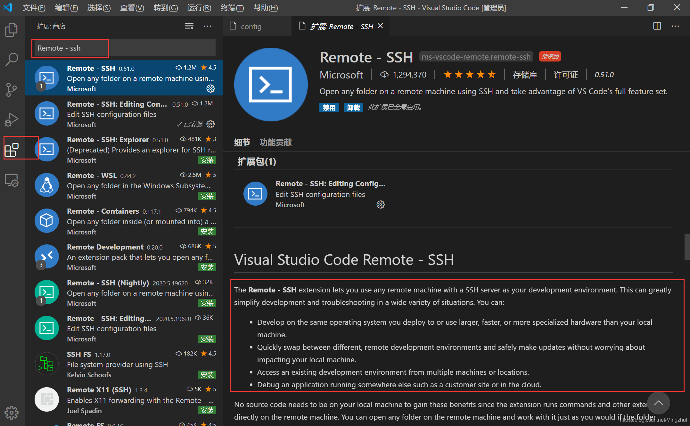Open the 编辑(E) menu

tap(66, 8)
